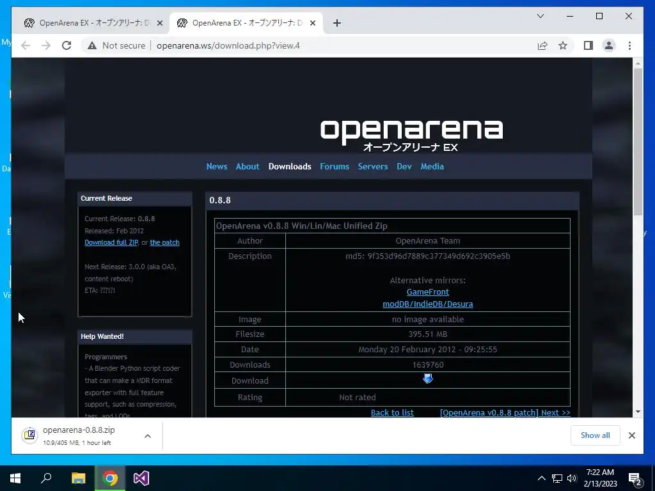
Task: Click the OpenArena v0.8.8 Win/Lin/Mac Unified Zip title
Action: point(302,226)
